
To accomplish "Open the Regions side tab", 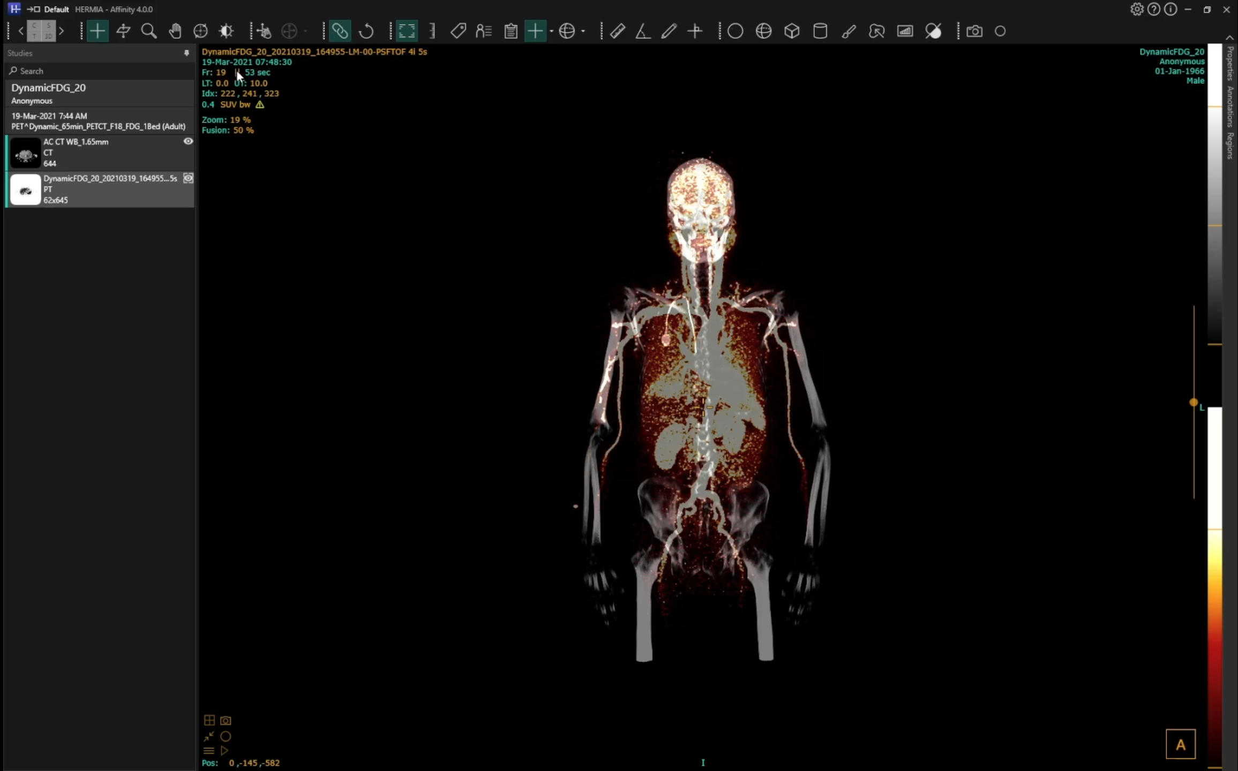I will tap(1230, 146).
